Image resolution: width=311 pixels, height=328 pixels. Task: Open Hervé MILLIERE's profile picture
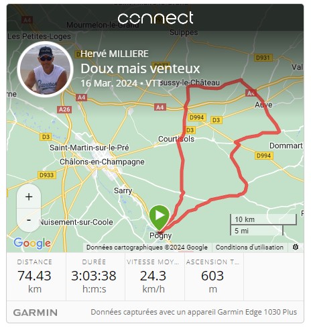[46, 69]
